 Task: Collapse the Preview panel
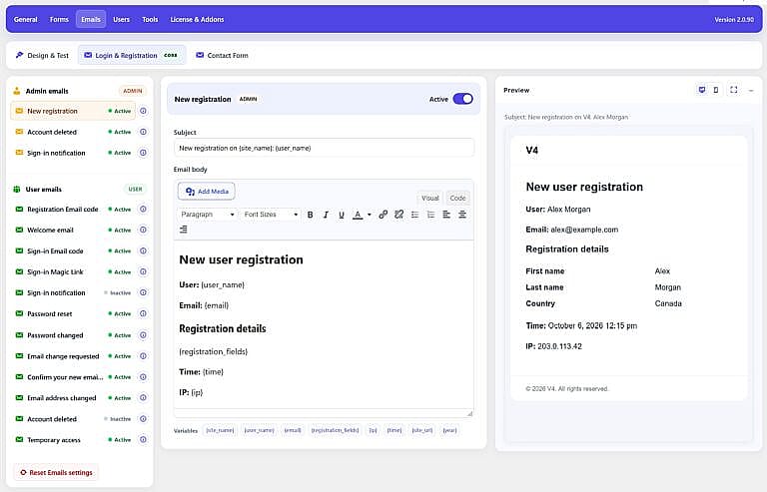tap(751, 91)
